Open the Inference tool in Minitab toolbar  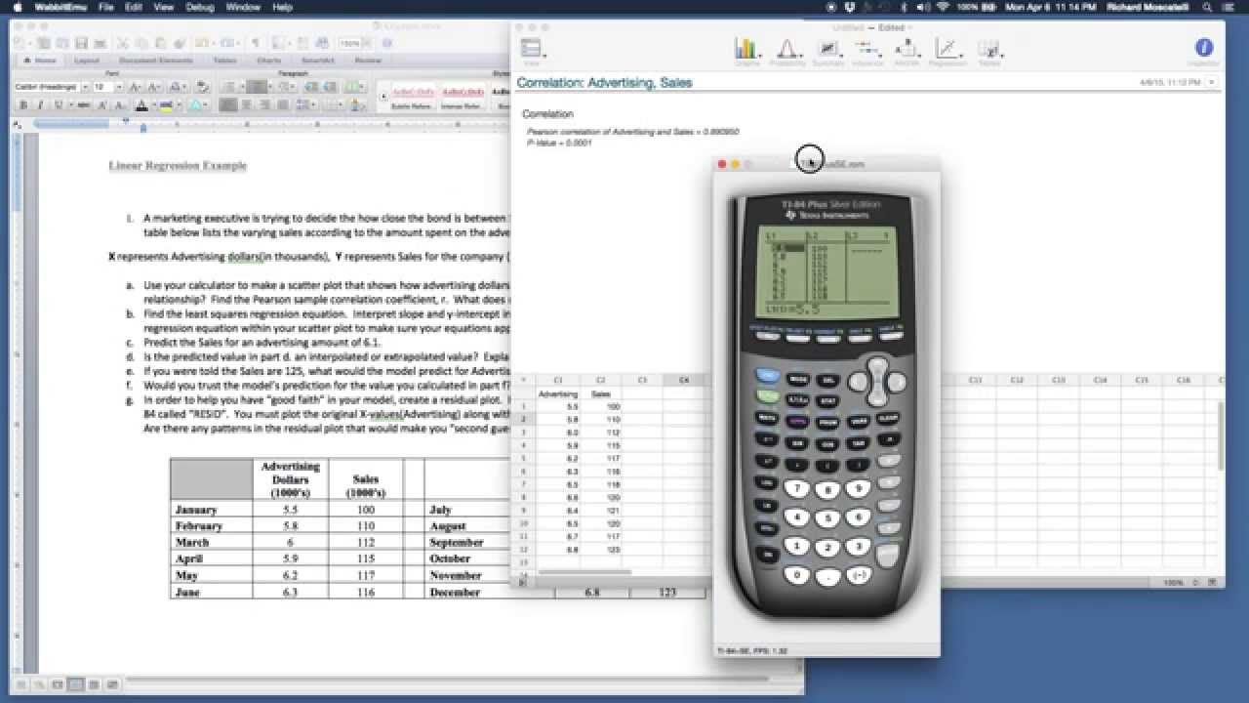(867, 51)
